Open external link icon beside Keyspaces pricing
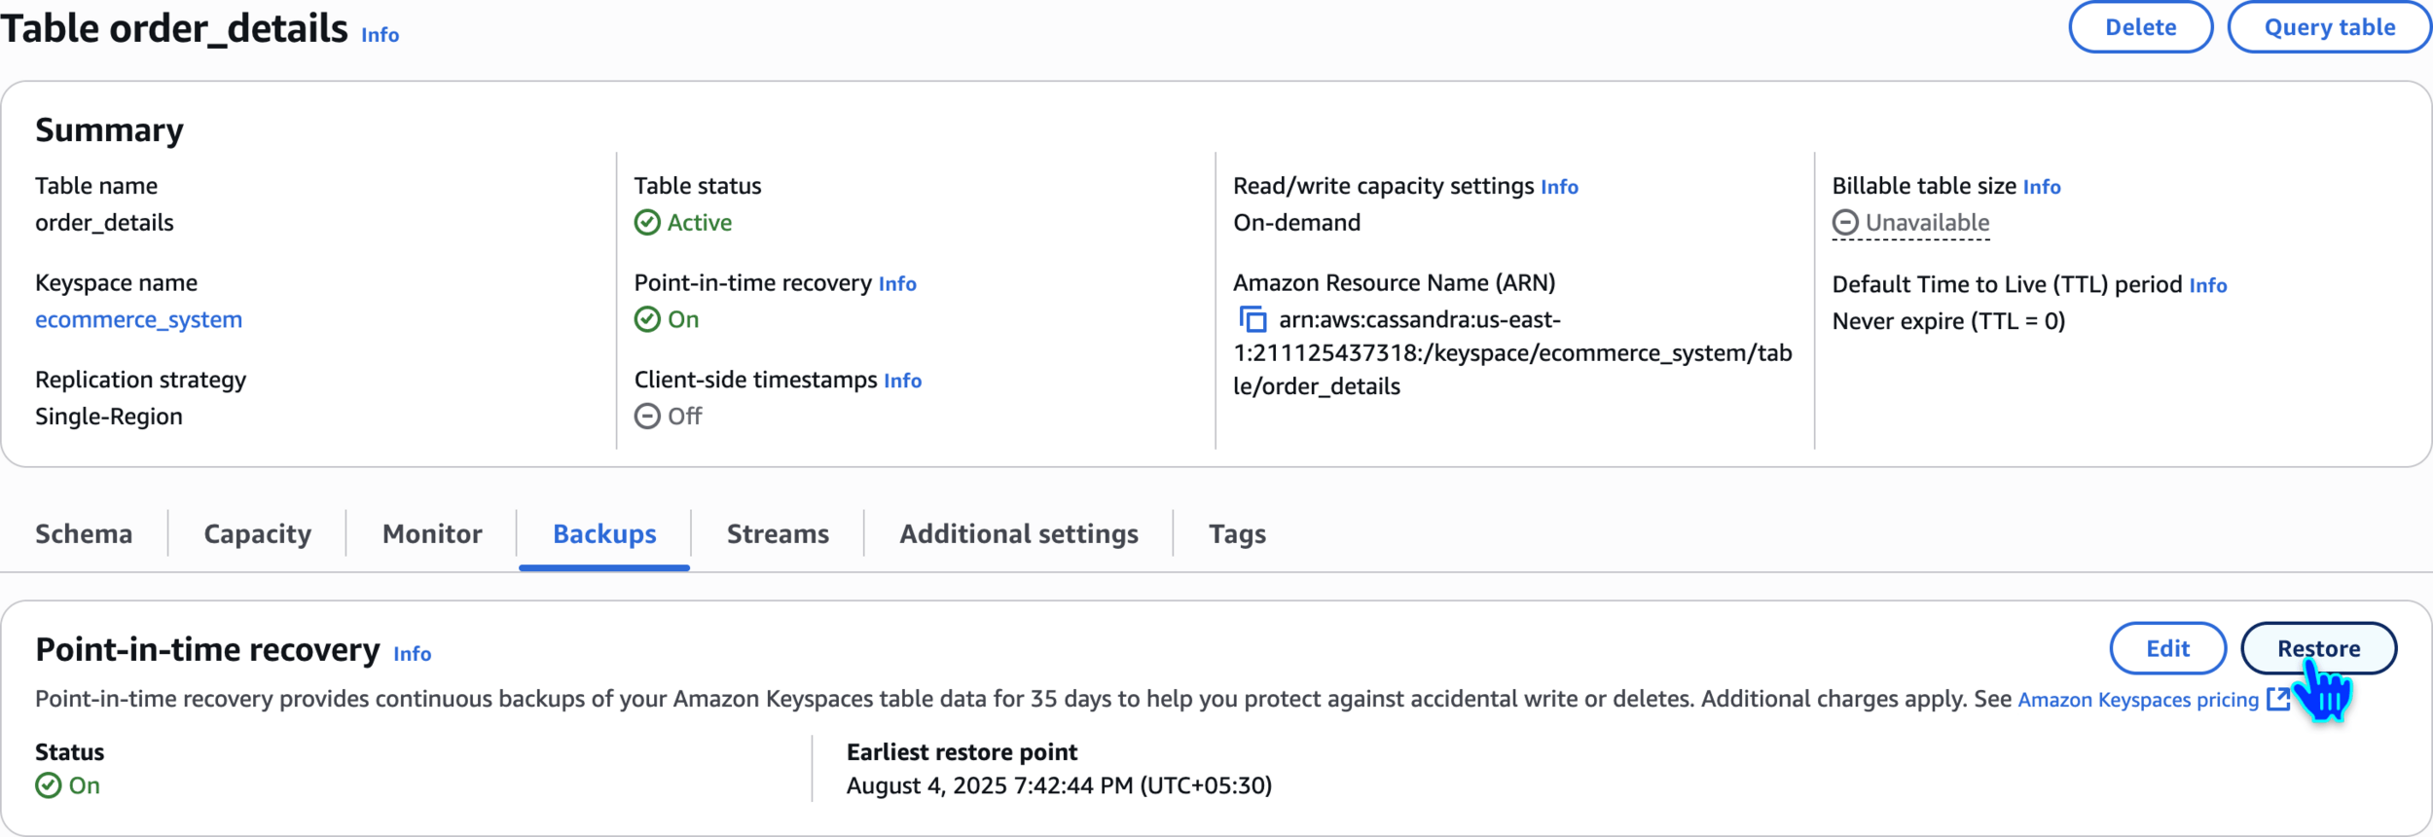 click(2278, 699)
